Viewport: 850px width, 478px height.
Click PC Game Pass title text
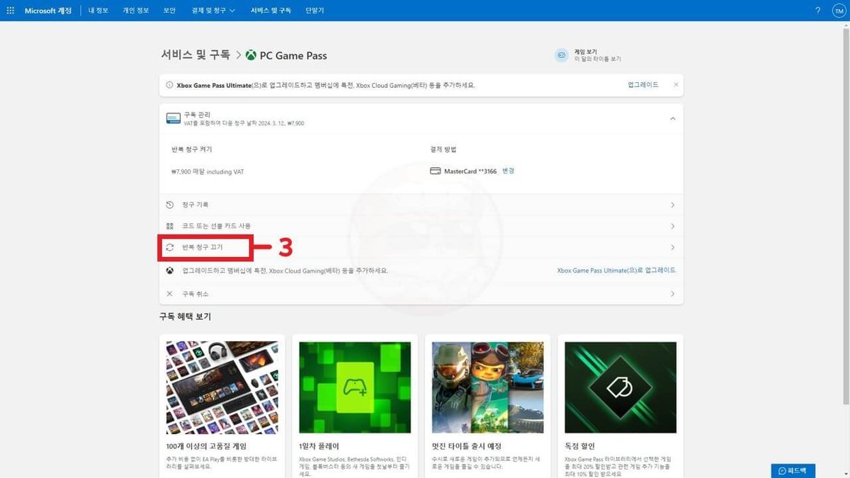pos(293,55)
